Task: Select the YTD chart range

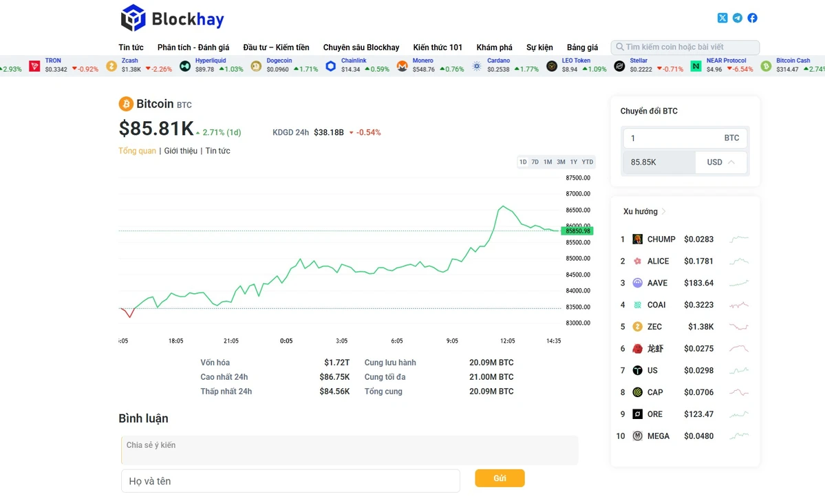Action: click(x=587, y=162)
